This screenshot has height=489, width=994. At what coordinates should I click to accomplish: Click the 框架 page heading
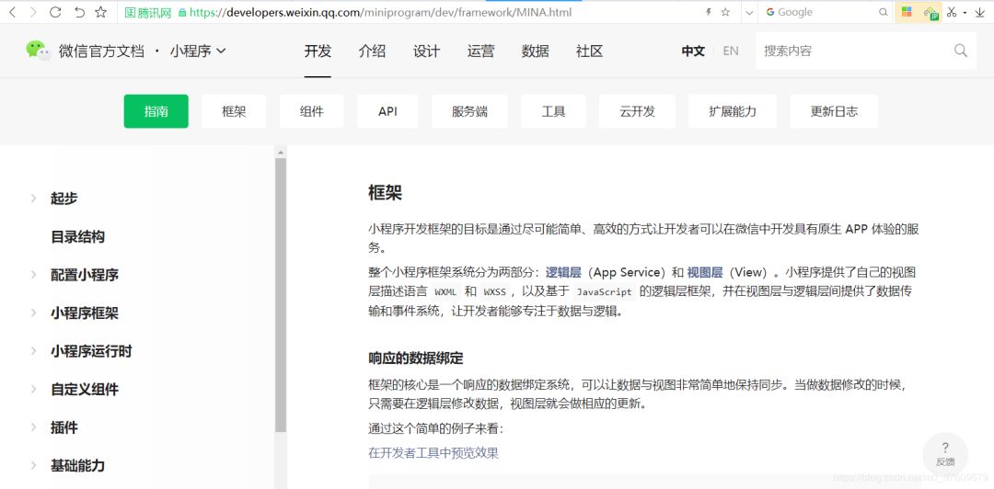pos(385,193)
